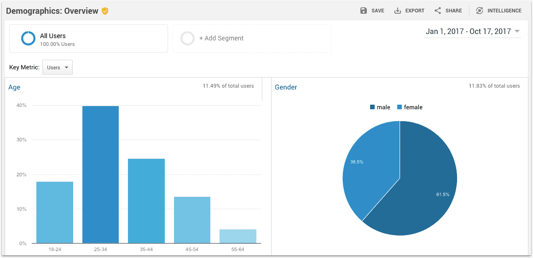Open the Age report link
The width and height of the screenshot is (533, 258).
click(14, 87)
